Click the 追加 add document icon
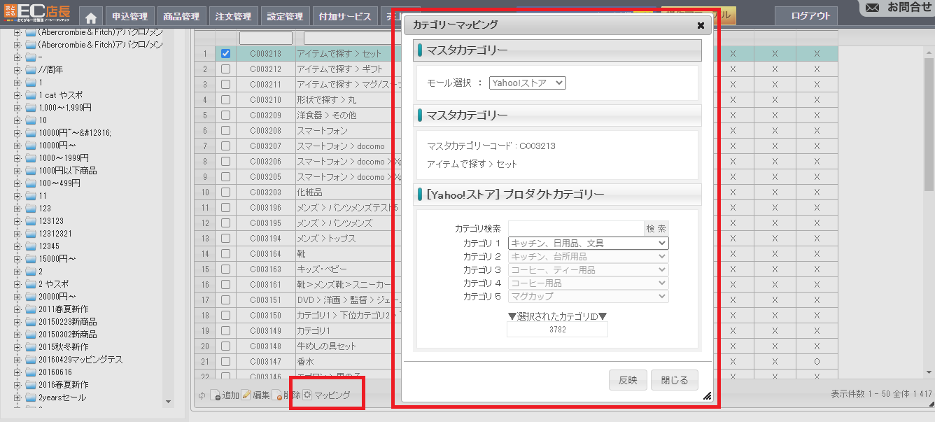The width and height of the screenshot is (935, 422). [216, 396]
